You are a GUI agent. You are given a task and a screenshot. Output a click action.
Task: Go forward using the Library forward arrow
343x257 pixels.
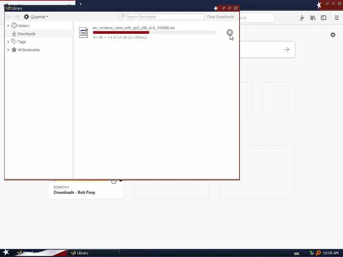pos(17,17)
